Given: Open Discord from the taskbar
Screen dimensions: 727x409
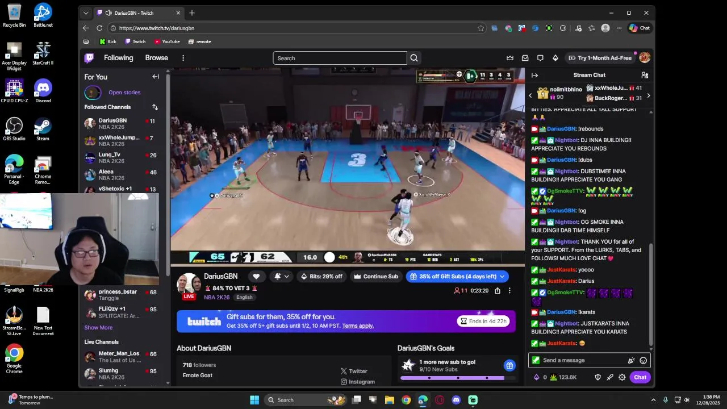Looking at the screenshot, I should click(456, 400).
